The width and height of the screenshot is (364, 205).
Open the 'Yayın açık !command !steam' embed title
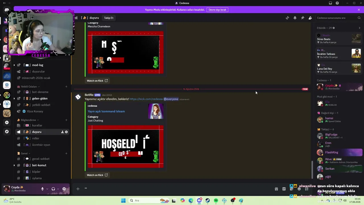106,111
